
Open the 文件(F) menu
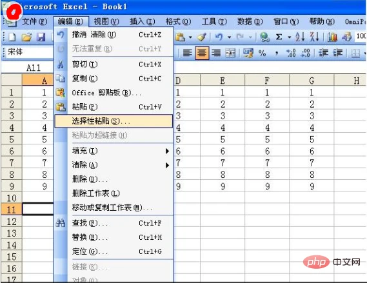click(35, 22)
